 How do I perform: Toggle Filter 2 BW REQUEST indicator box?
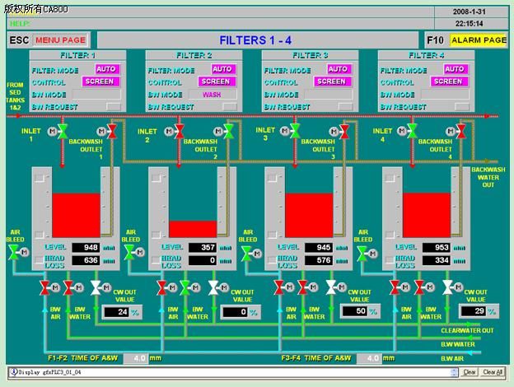click(228, 107)
